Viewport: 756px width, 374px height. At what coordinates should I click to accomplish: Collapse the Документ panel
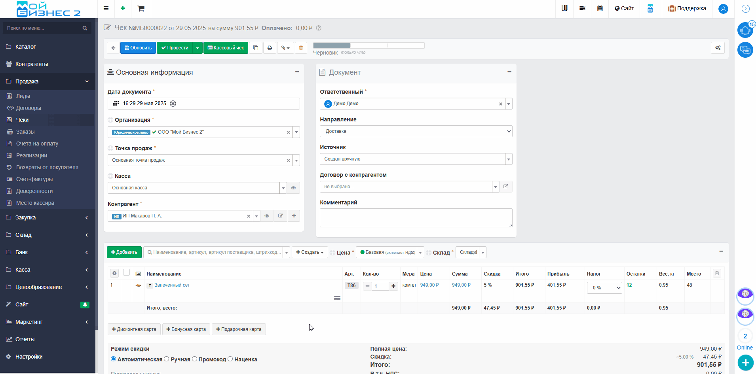tap(509, 72)
